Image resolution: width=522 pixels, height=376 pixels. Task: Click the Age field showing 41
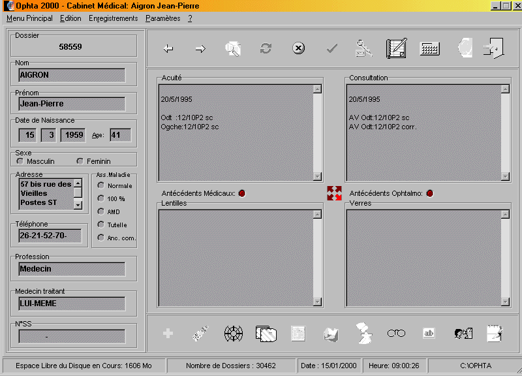120,135
